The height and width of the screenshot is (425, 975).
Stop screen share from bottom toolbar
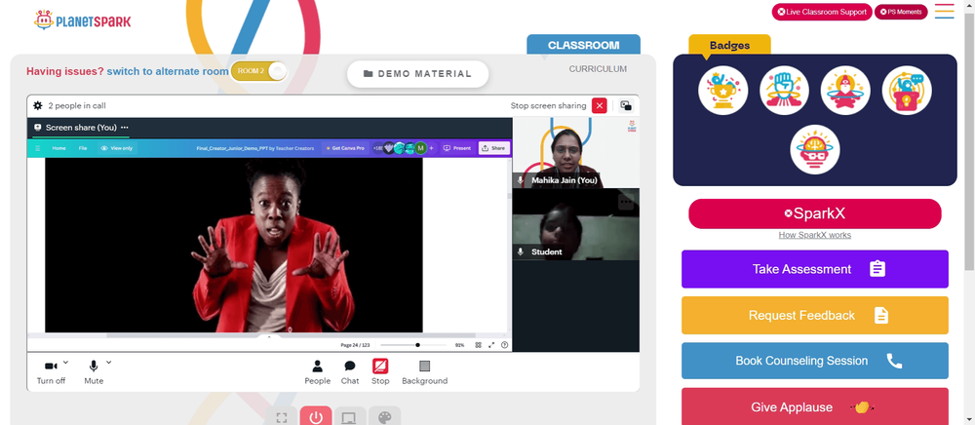click(380, 372)
